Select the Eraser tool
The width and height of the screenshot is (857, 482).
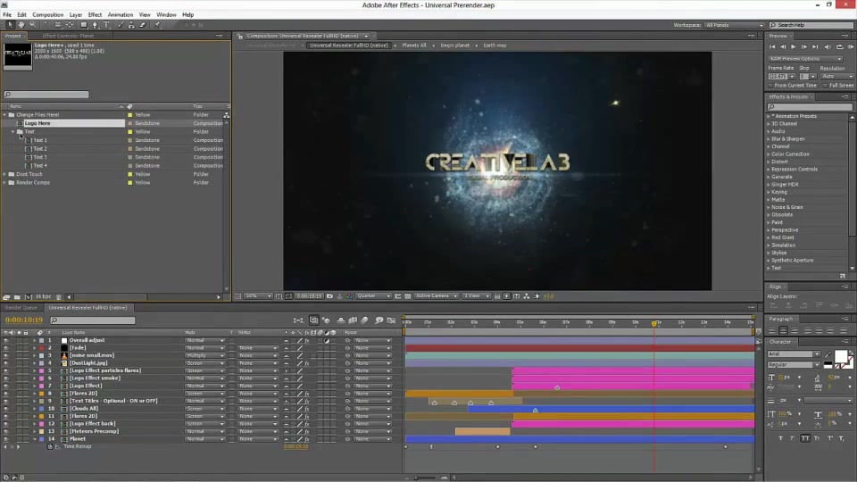tap(143, 25)
